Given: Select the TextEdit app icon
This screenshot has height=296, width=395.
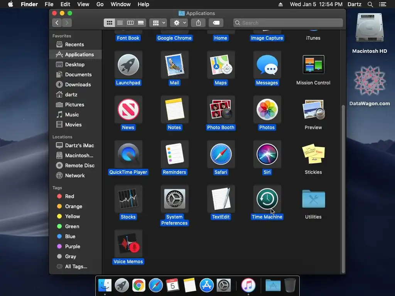Looking at the screenshot, I should (x=221, y=199).
